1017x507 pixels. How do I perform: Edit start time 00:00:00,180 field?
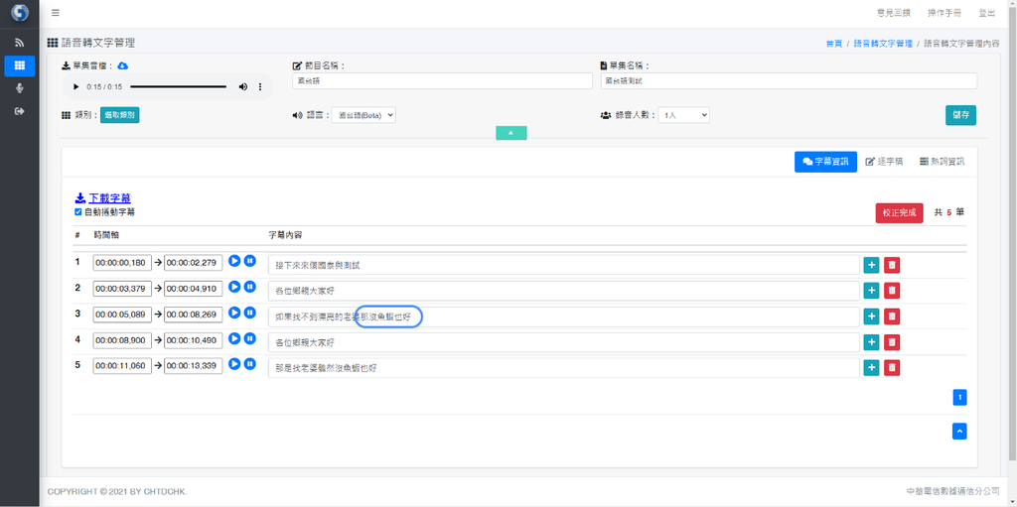click(x=122, y=263)
